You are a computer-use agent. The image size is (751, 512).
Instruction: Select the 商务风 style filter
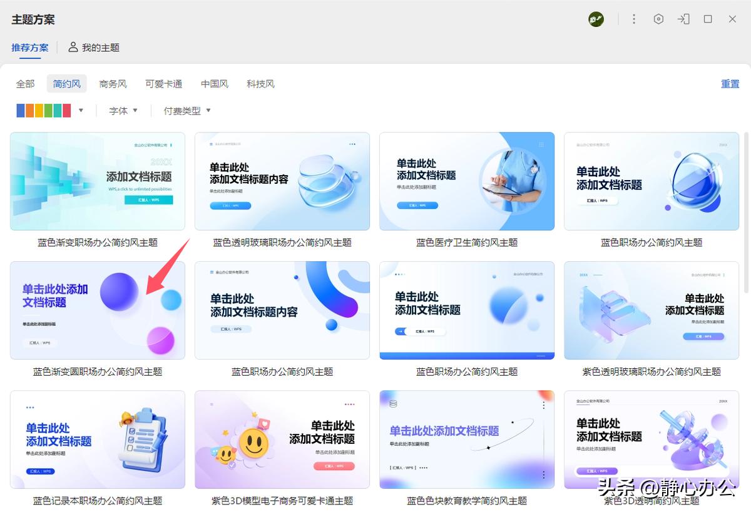click(113, 84)
